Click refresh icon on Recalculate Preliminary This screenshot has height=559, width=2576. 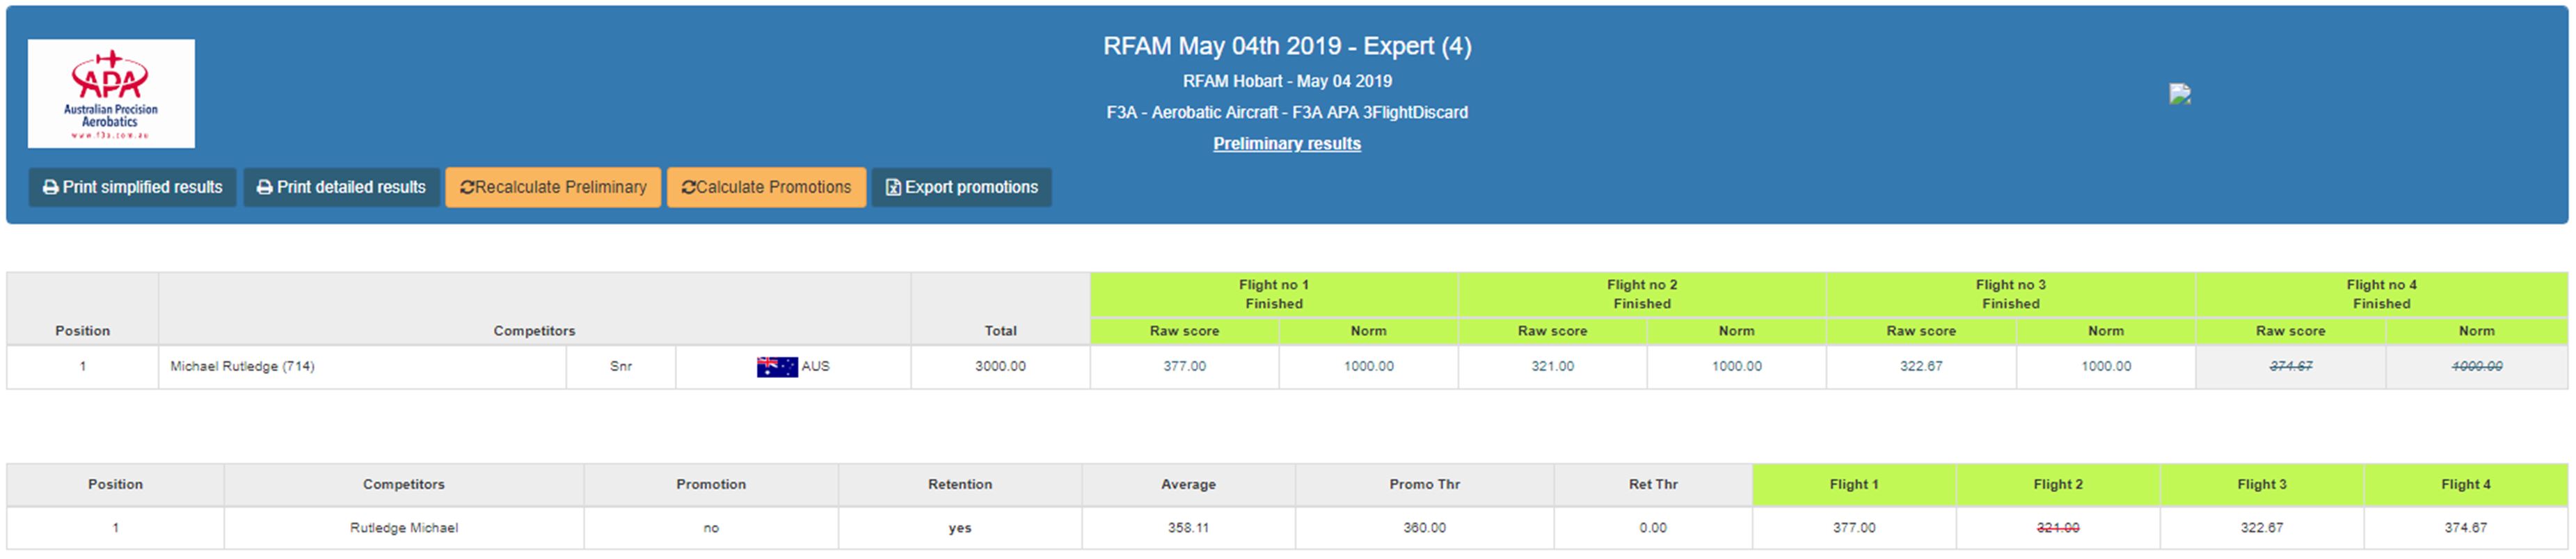[x=466, y=188]
